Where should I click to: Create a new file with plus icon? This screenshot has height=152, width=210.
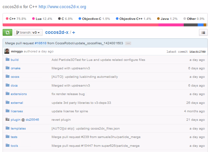click(74, 33)
